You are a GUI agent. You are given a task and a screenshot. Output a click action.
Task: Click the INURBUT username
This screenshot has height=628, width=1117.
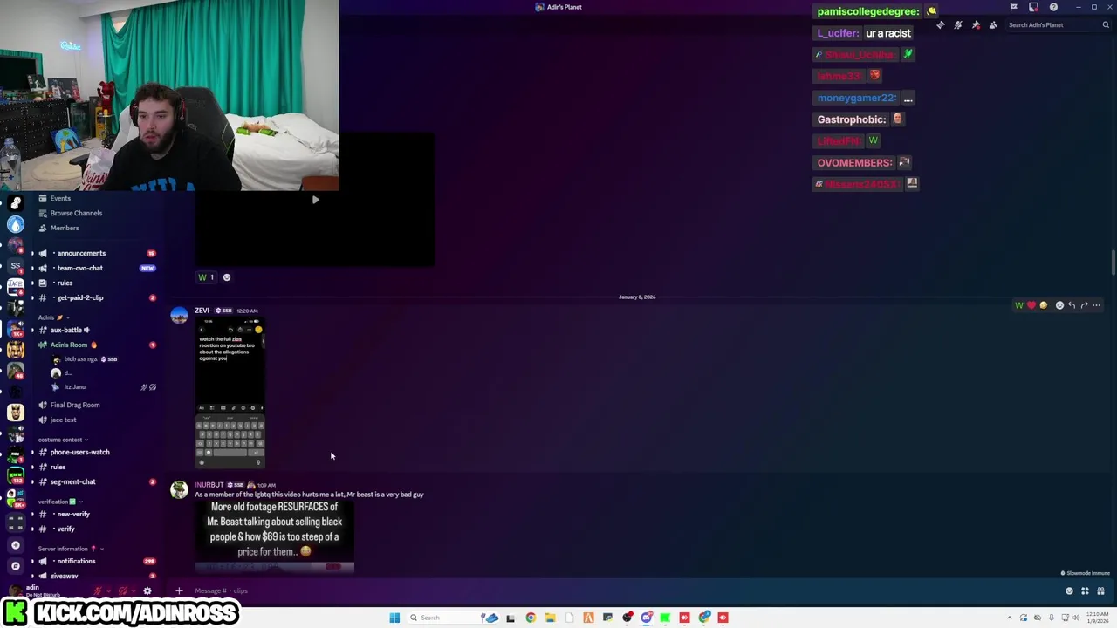(209, 485)
